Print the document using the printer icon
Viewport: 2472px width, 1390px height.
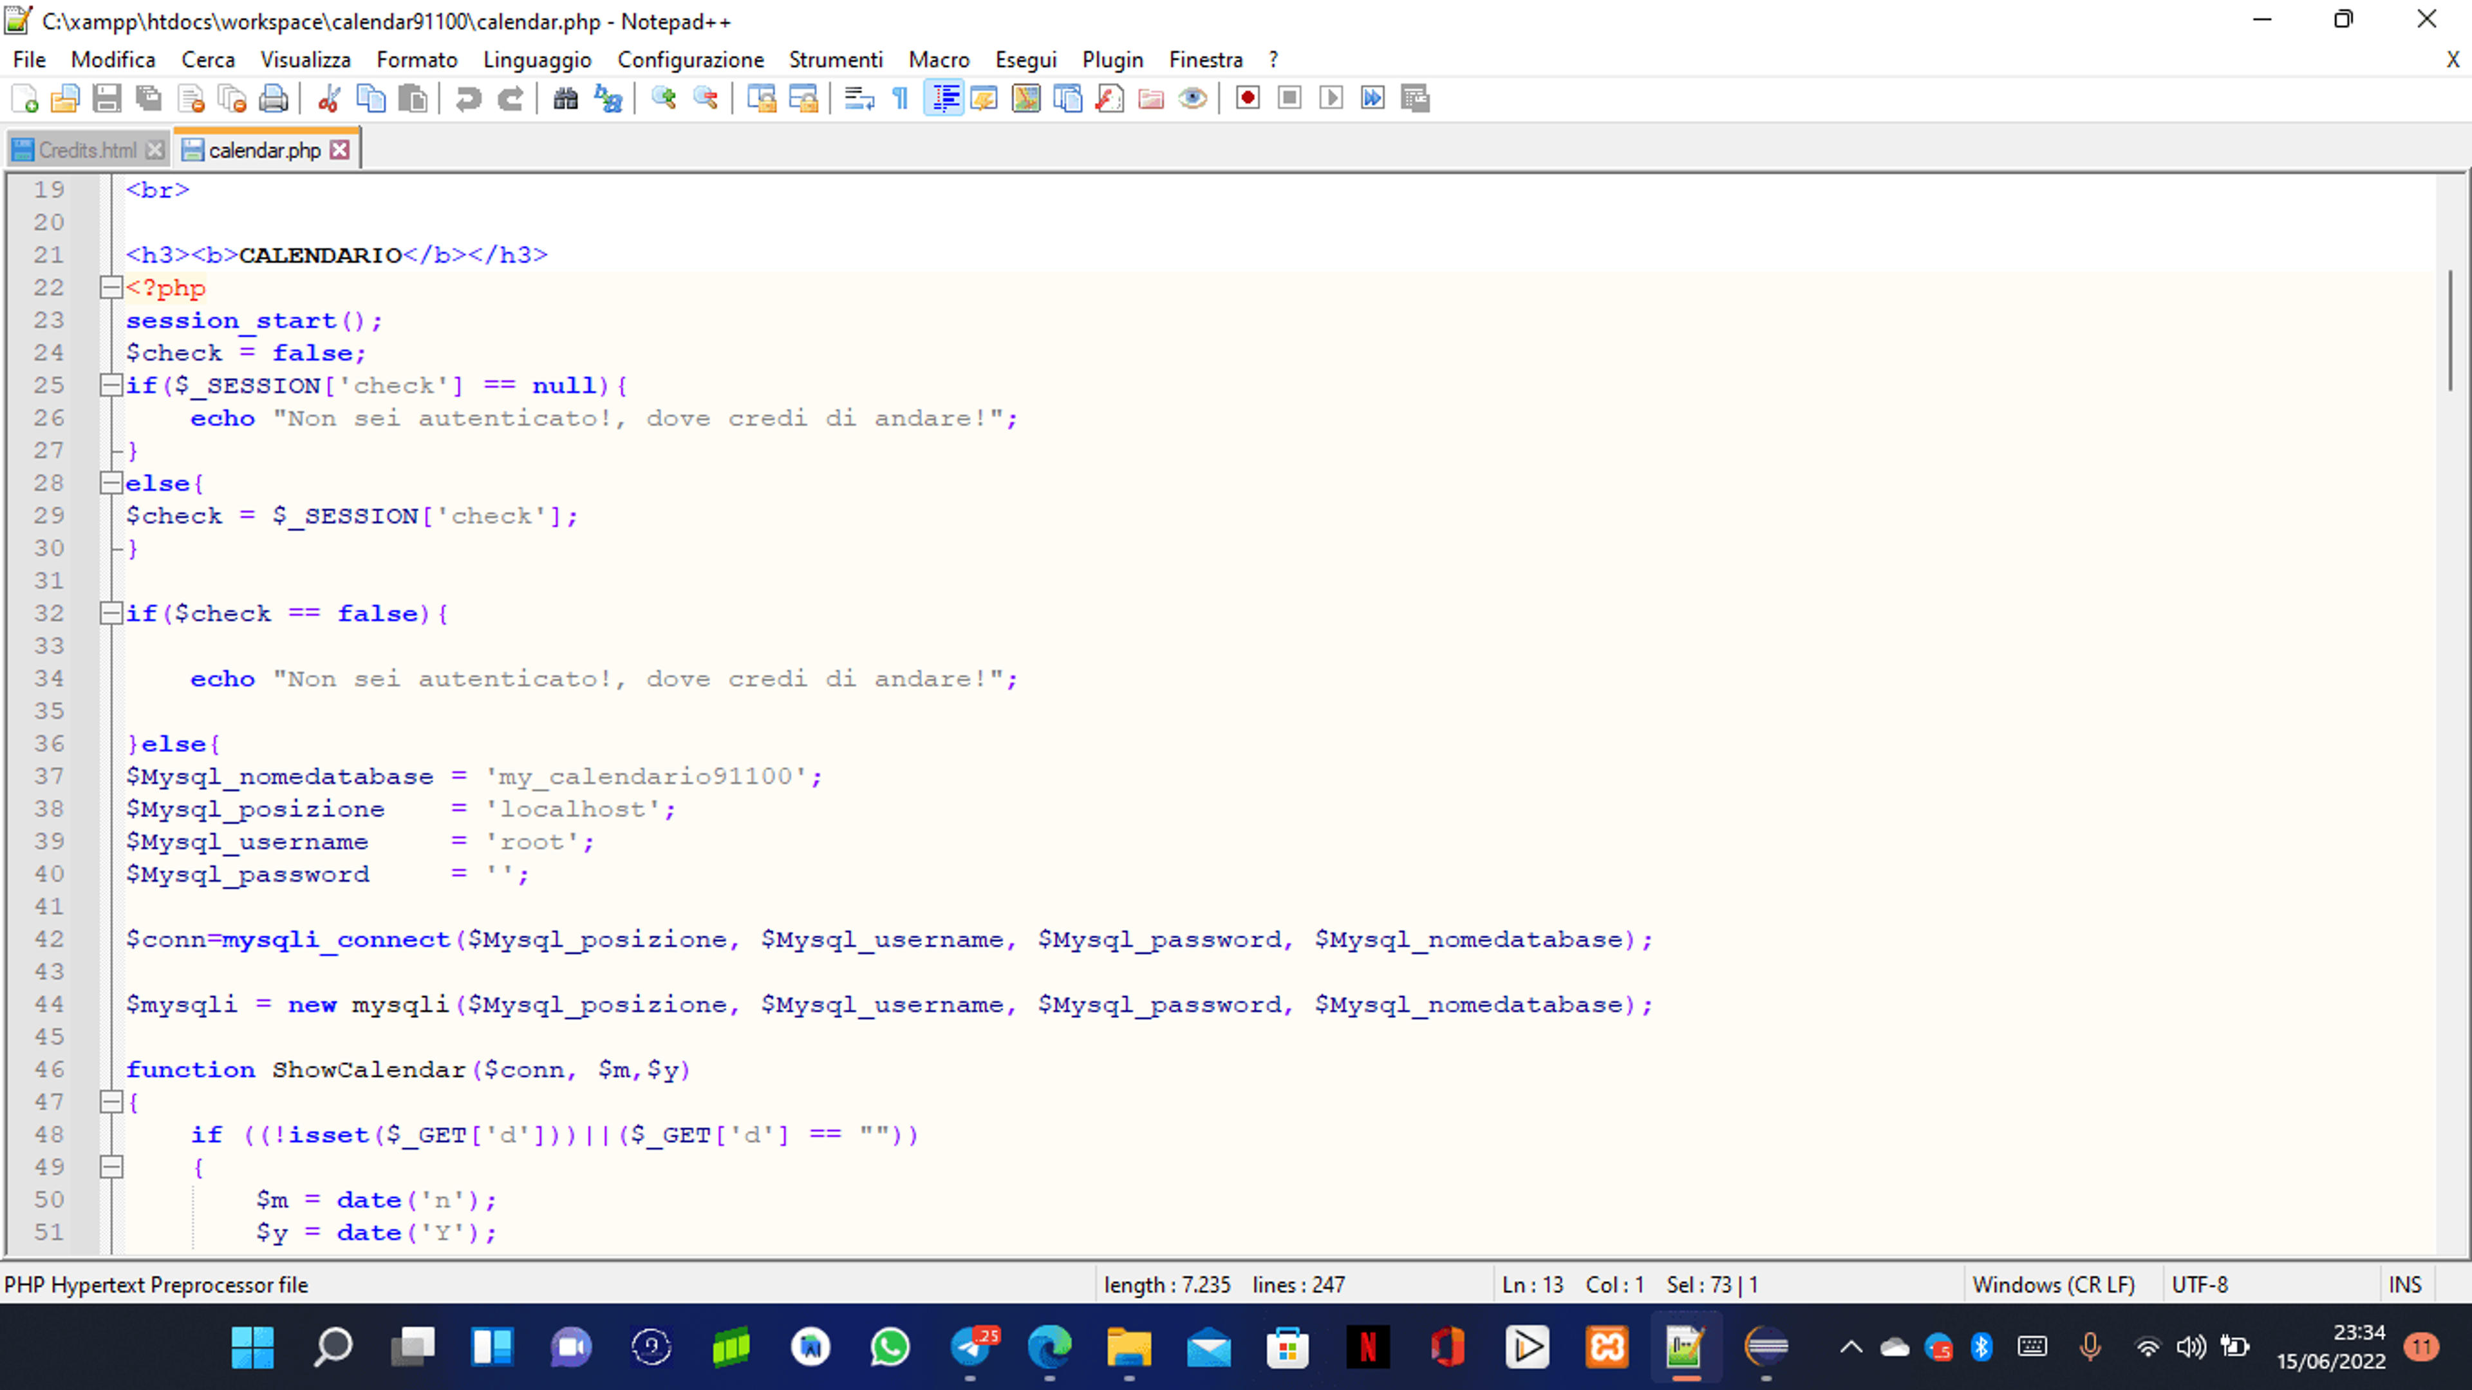(274, 98)
